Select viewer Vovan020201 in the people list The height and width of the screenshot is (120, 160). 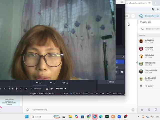pos(149,71)
